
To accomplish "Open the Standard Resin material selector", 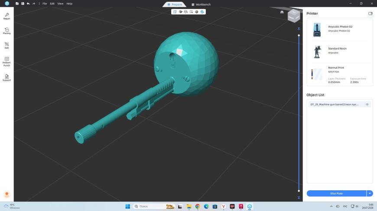I will (x=339, y=51).
